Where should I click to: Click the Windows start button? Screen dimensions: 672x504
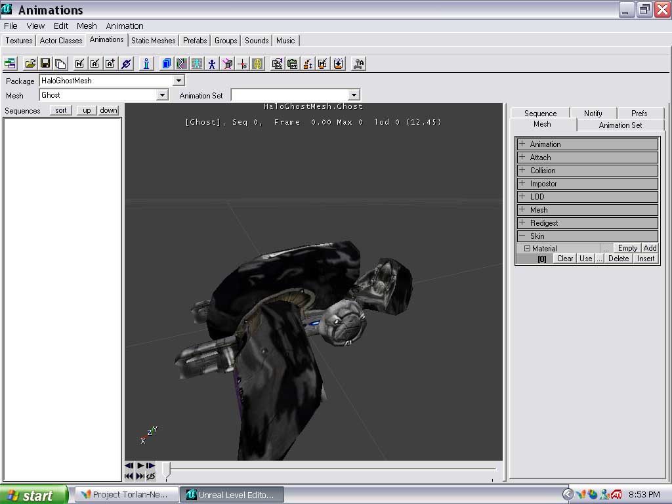34,495
